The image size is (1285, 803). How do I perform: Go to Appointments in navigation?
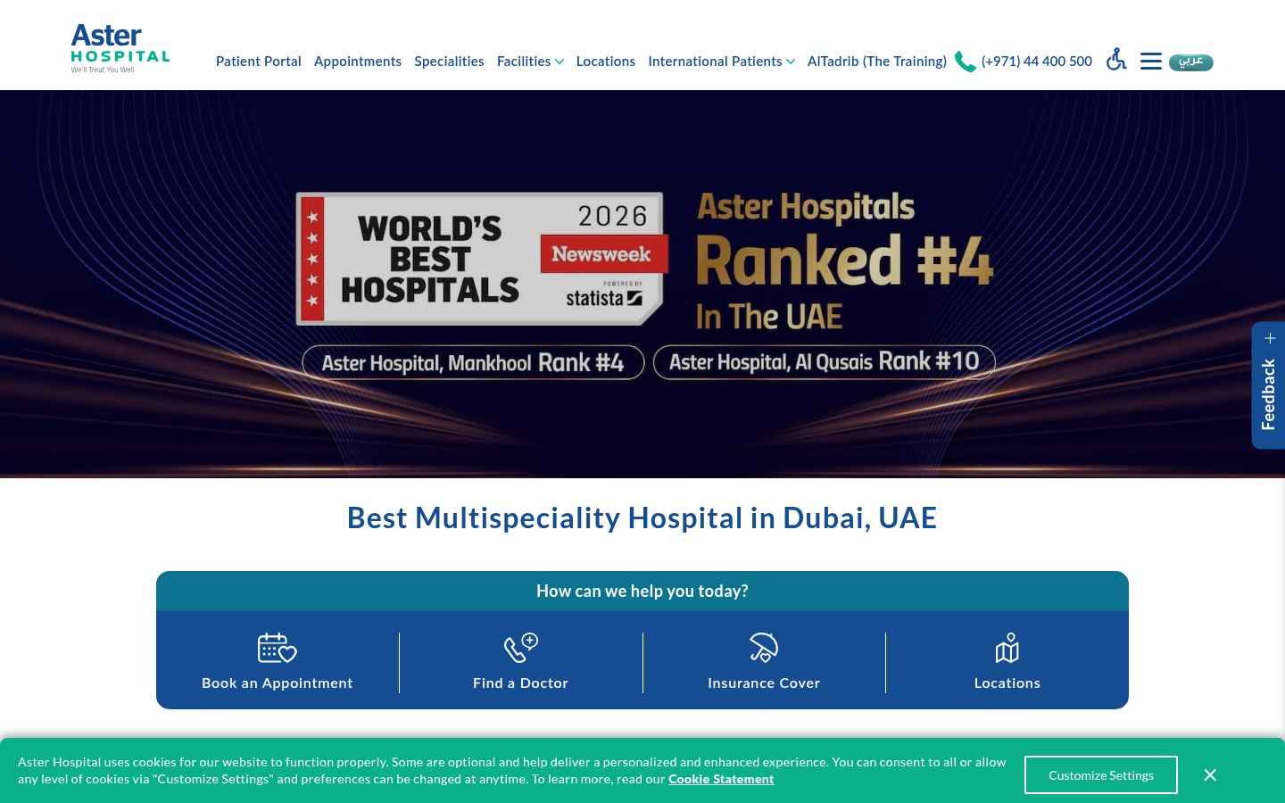[x=358, y=62]
